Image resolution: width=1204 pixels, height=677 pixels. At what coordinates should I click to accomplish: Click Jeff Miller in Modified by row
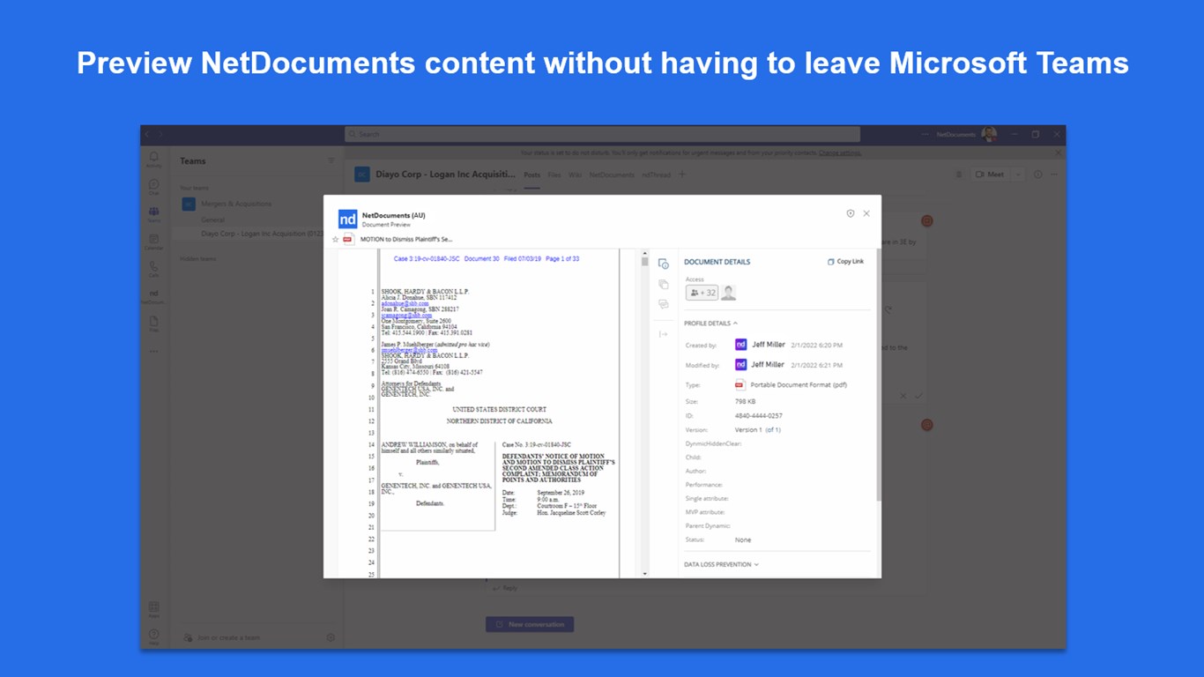[x=768, y=364]
